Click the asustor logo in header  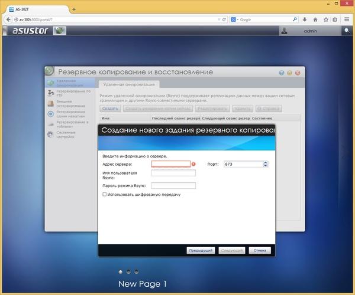[30, 31]
